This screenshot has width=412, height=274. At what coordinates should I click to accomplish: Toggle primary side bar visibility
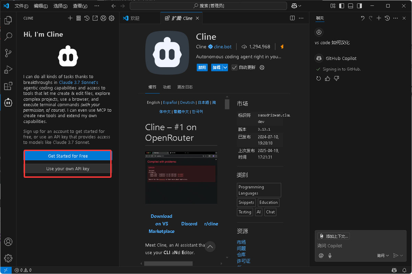[x=342, y=6]
